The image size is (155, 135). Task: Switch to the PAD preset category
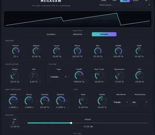[114, 1]
